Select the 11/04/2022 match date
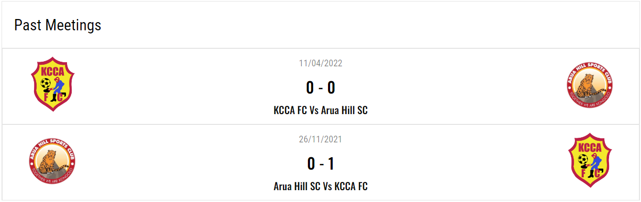The image size is (641, 202). coord(321,63)
